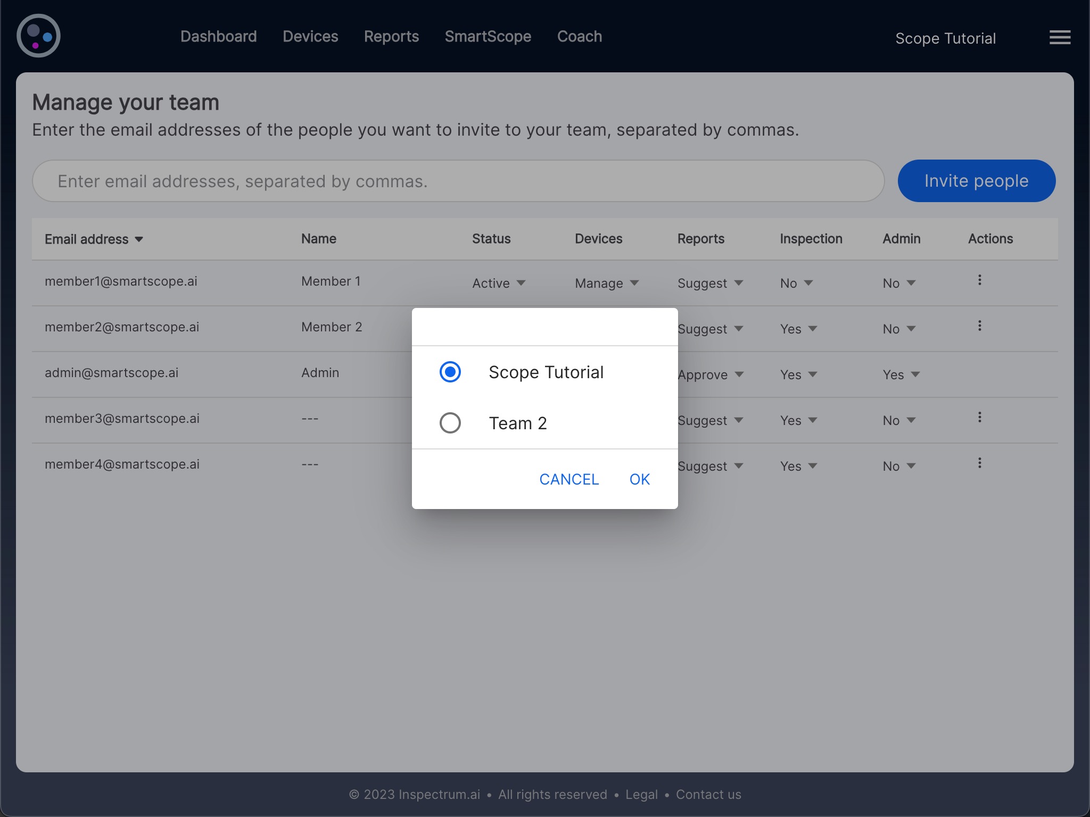Image resolution: width=1090 pixels, height=817 pixels.
Task: Select the Scope Tutorial radio option
Action: 450,372
